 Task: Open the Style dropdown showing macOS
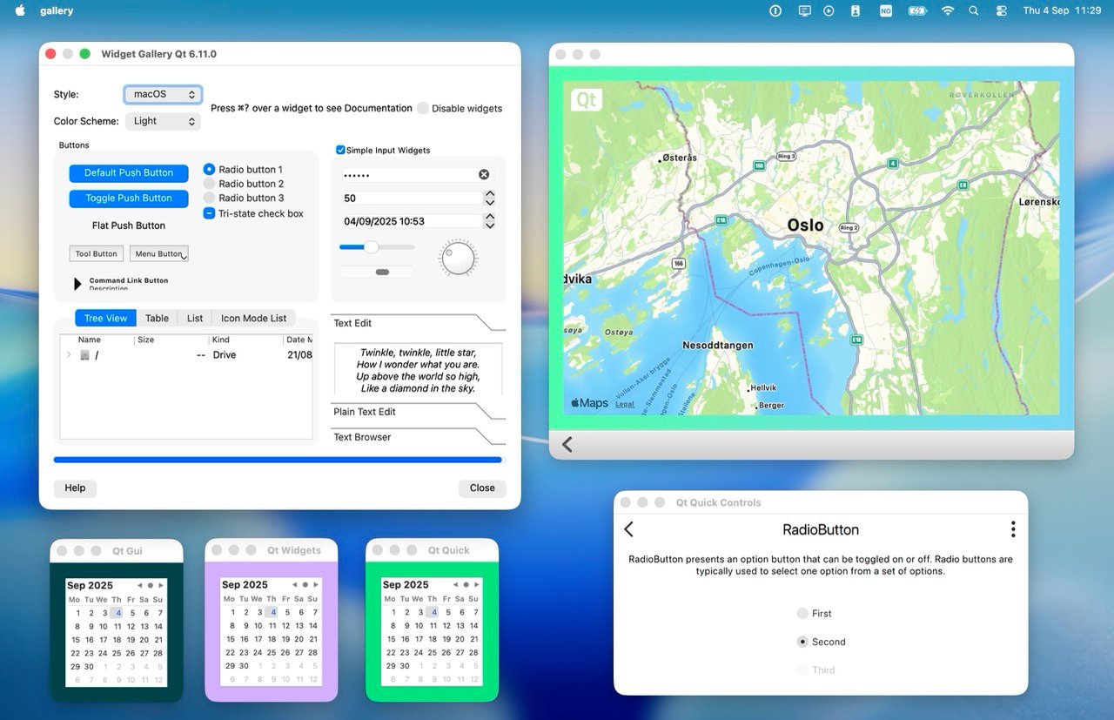tap(163, 93)
